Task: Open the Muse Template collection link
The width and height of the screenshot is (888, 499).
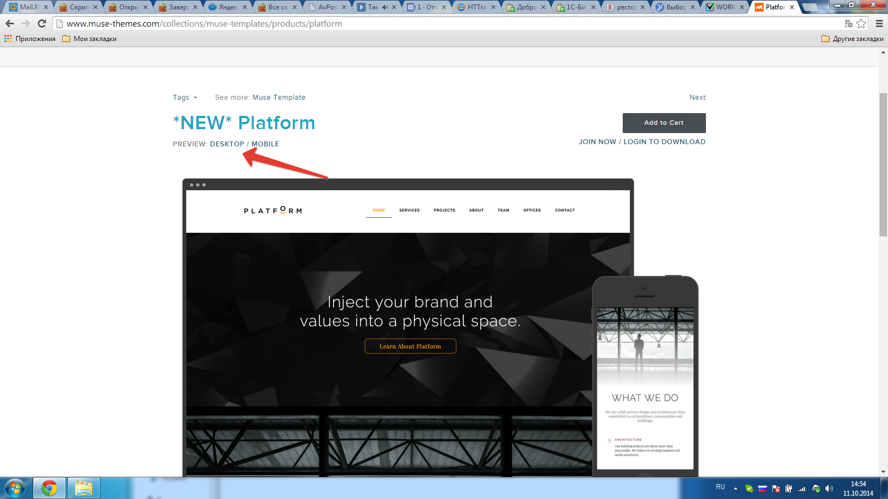Action: coord(279,98)
